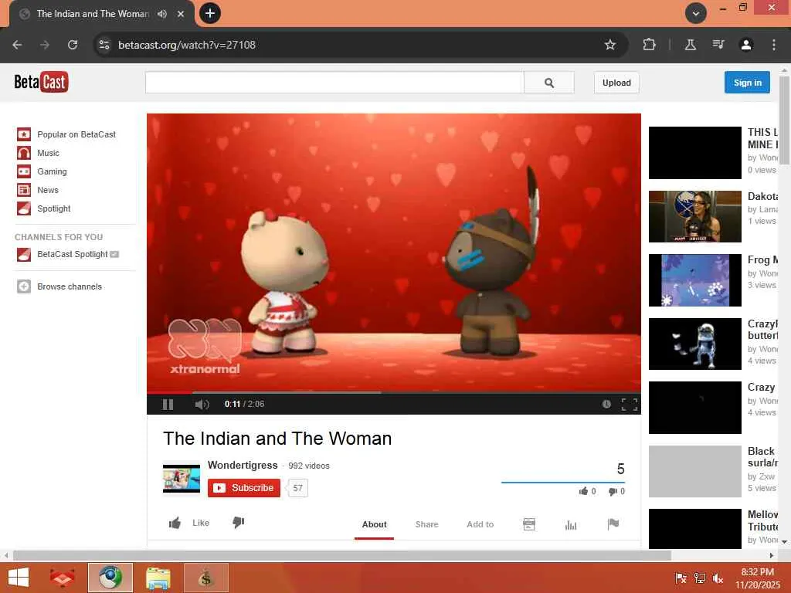Screen dimensions: 791x593
Task: Open the transcript icon tab
Action: pos(528,524)
